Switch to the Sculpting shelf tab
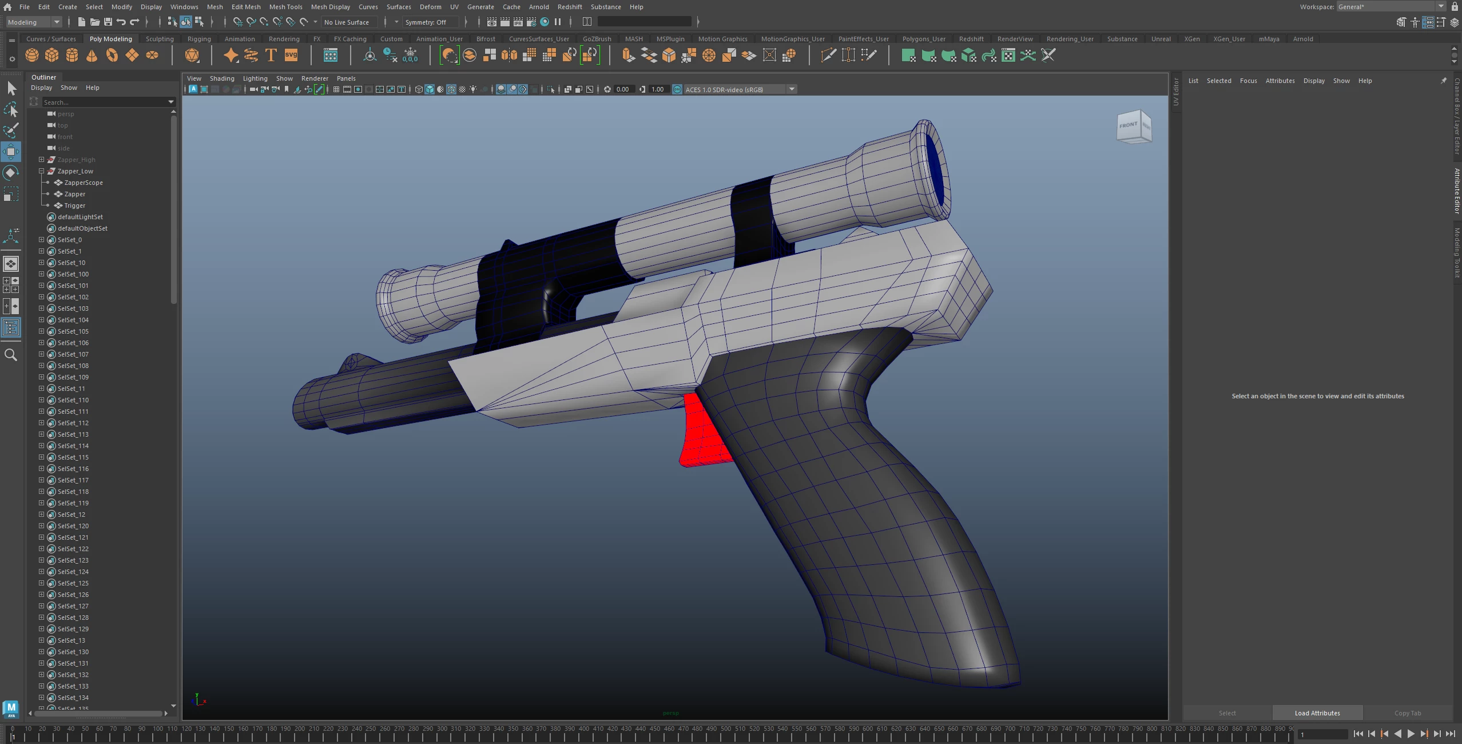This screenshot has height=744, width=1462. click(x=160, y=39)
